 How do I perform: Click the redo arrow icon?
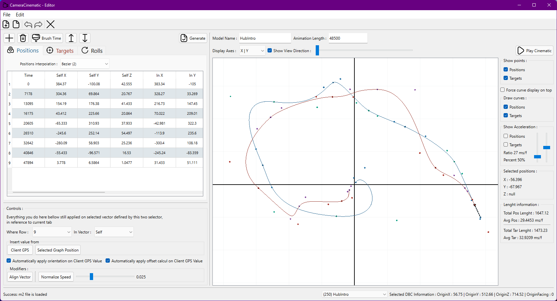coord(38,25)
